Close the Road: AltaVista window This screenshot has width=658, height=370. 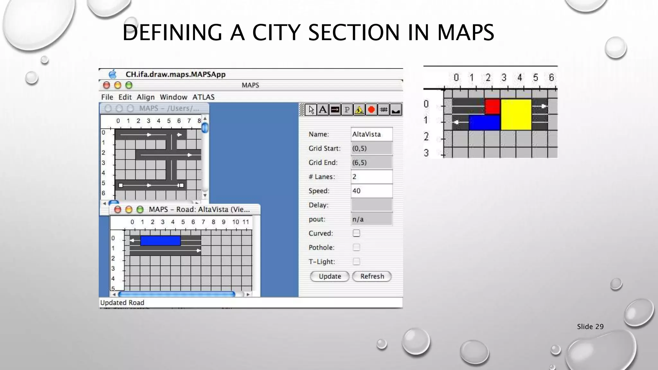pos(118,209)
